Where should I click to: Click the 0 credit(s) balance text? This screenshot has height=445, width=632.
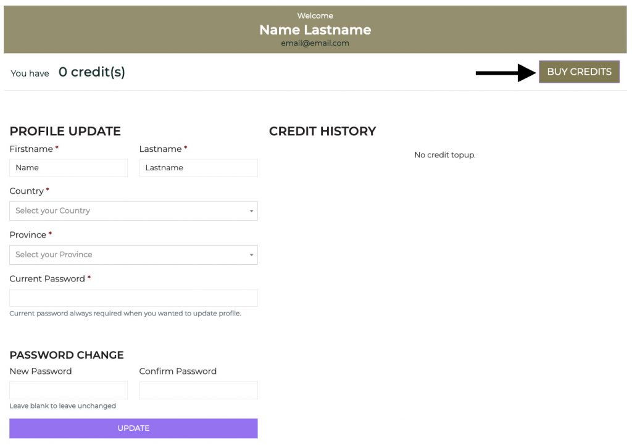92,72
